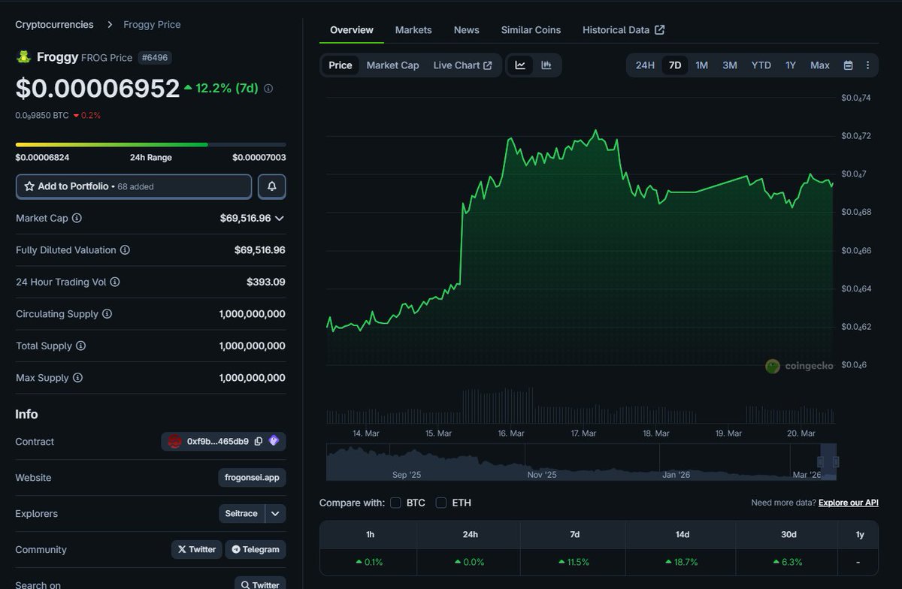Open the Community Twitter button
Screen dimensions: 902x589
click(197, 549)
